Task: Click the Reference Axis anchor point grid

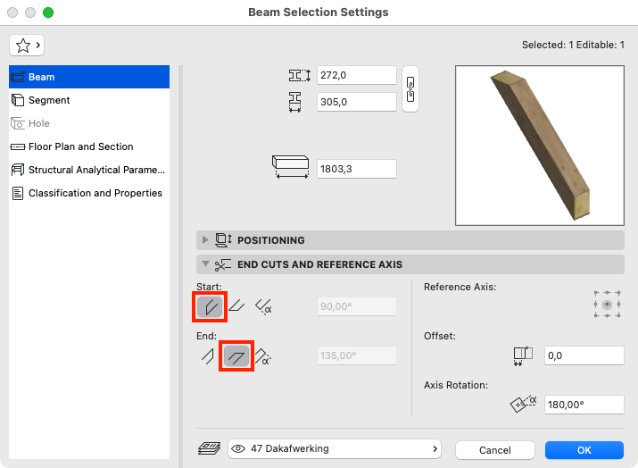Action: pyautogui.click(x=607, y=305)
